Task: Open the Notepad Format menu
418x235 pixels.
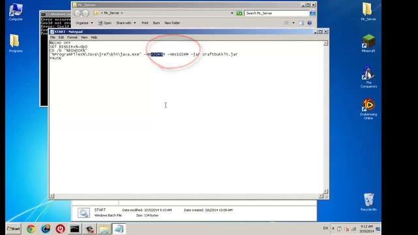Action: (x=72, y=37)
